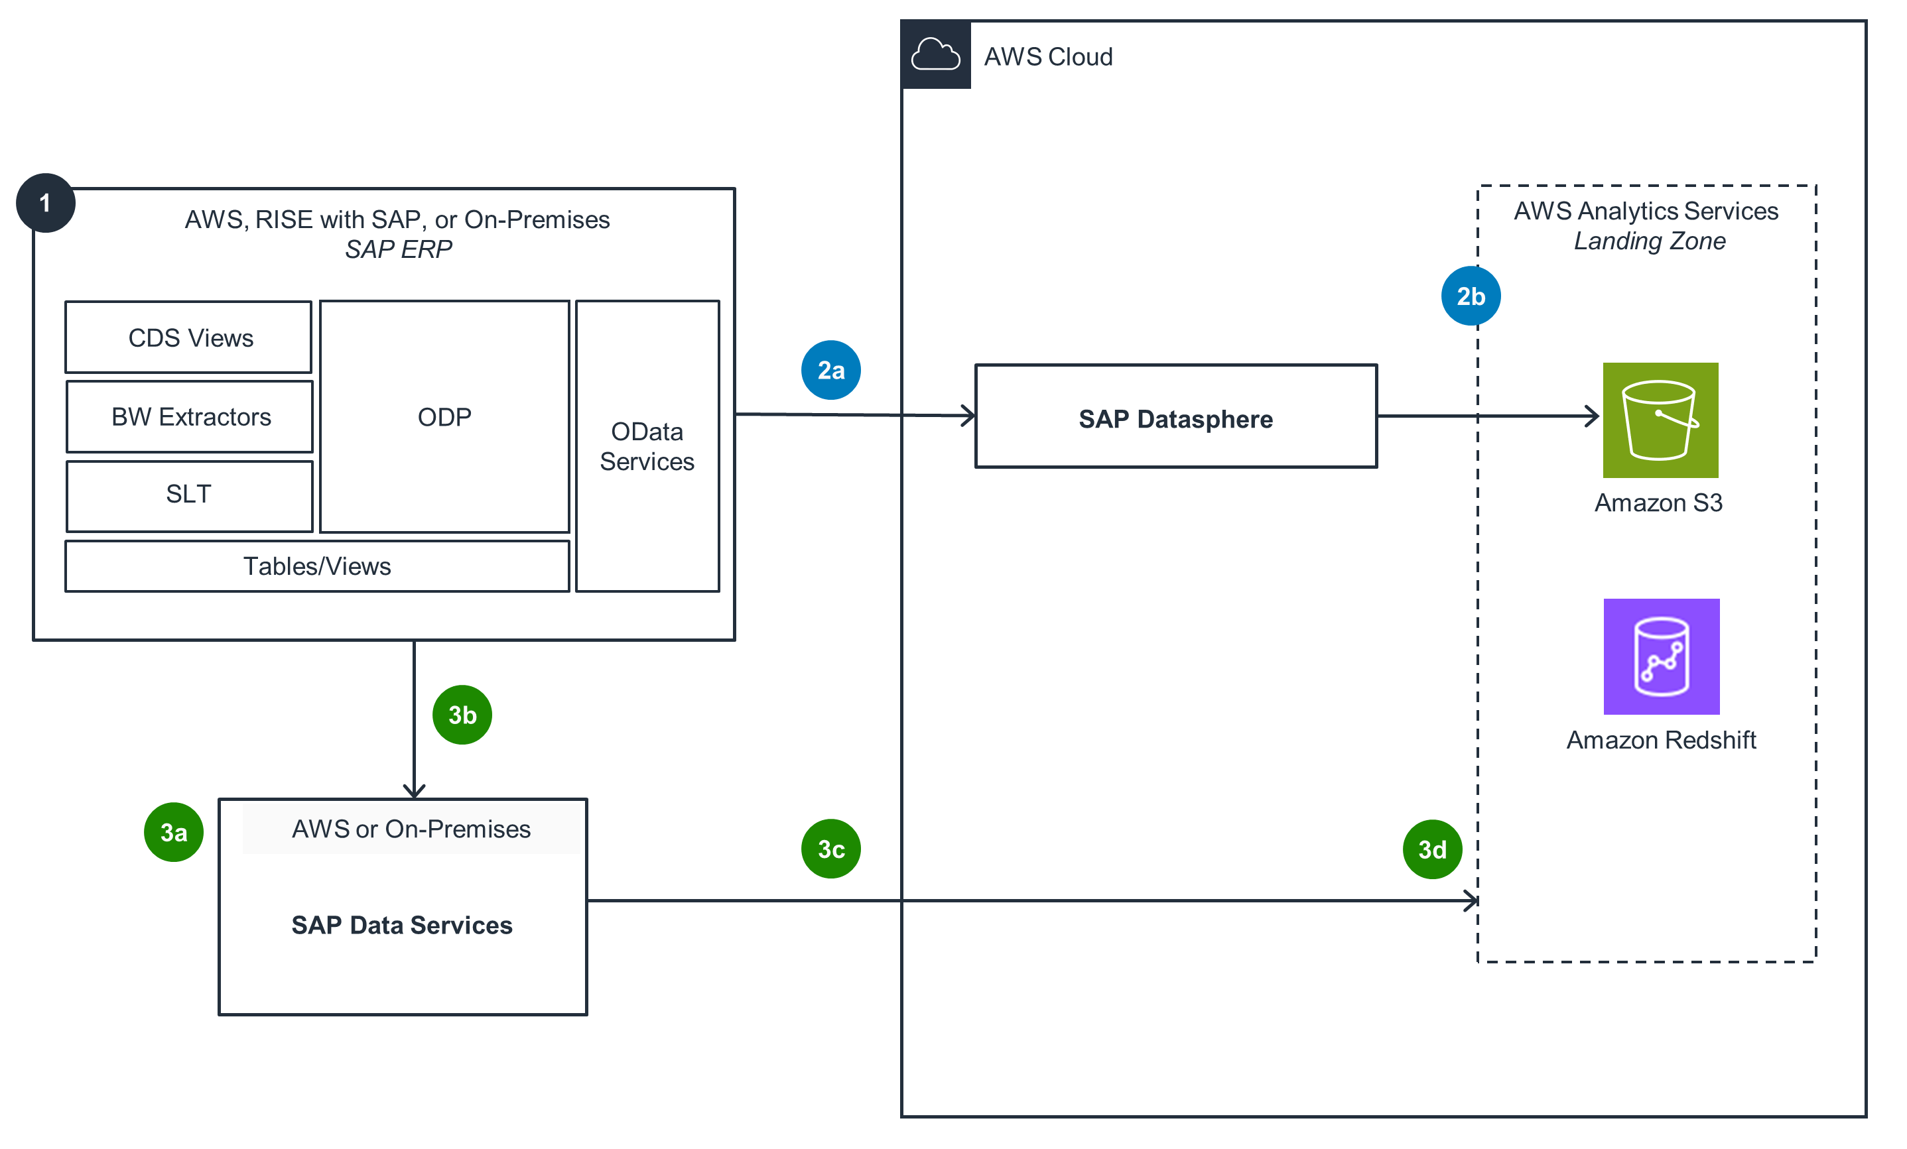1907x1149 pixels.
Task: Click the OData Services box
Action: coord(647,446)
